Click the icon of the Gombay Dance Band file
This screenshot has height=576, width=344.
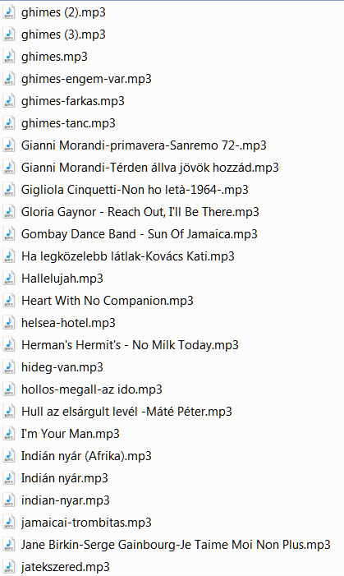click(9, 234)
